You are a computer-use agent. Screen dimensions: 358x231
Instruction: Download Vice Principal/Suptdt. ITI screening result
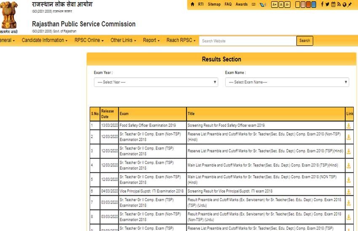pos(349,192)
